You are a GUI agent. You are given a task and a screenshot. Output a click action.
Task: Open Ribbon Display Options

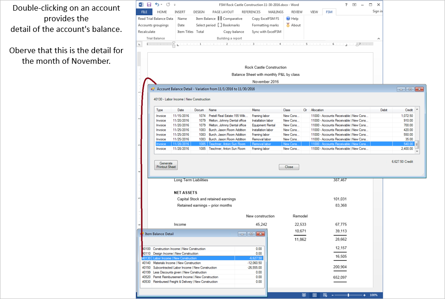click(354, 5)
